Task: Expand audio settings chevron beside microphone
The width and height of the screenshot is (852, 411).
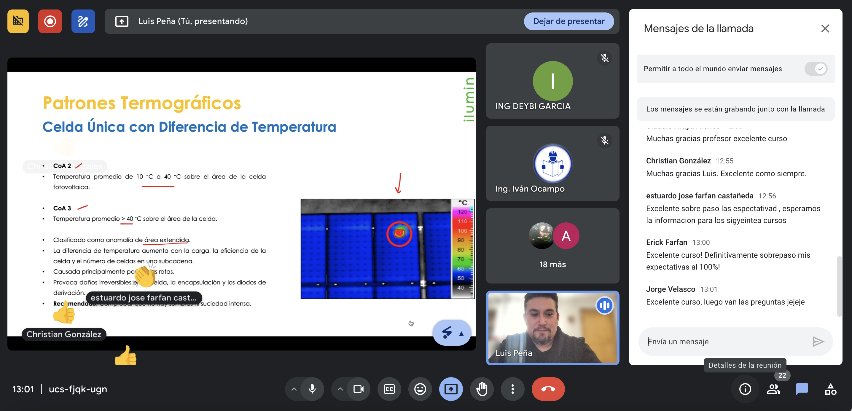Action: click(294, 389)
